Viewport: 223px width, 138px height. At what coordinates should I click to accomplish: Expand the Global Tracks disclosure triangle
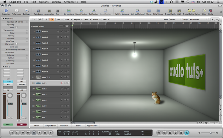(x=32, y=26)
